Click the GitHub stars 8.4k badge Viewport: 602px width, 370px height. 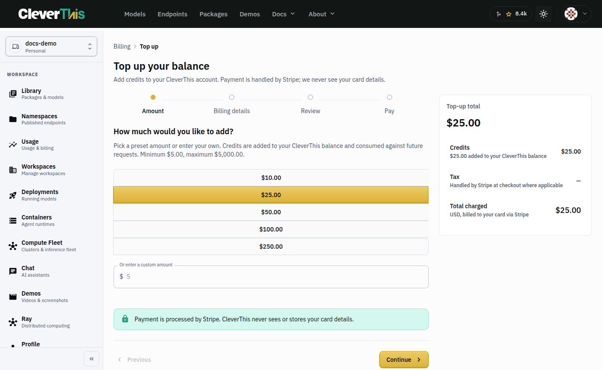coord(511,14)
